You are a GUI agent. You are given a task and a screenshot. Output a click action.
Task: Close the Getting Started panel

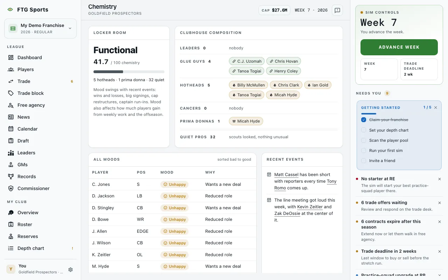coord(436,107)
